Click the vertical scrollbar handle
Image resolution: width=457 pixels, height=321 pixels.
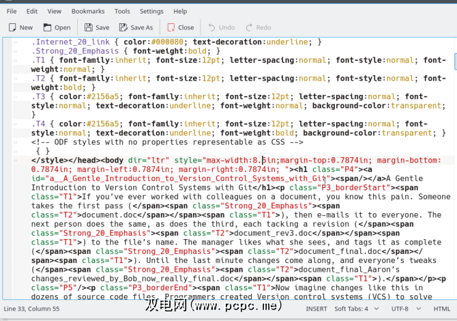[452, 61]
